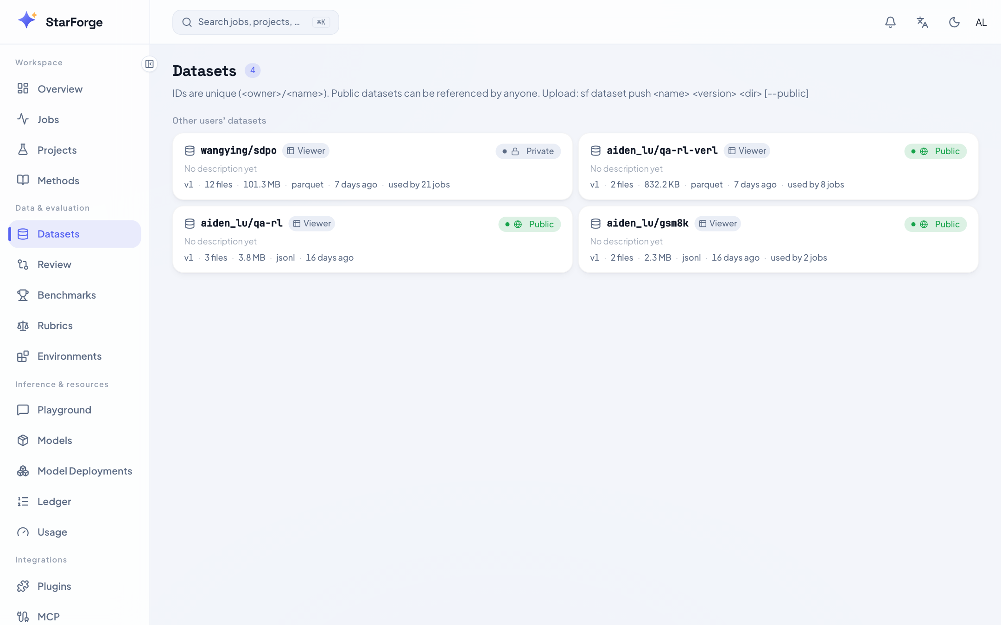Toggle dark mode moon icon
The image size is (1001, 625).
point(954,22)
